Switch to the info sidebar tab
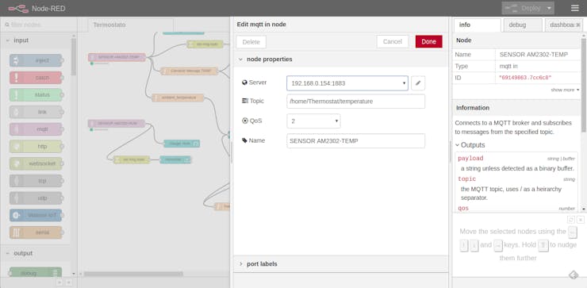 (477, 25)
